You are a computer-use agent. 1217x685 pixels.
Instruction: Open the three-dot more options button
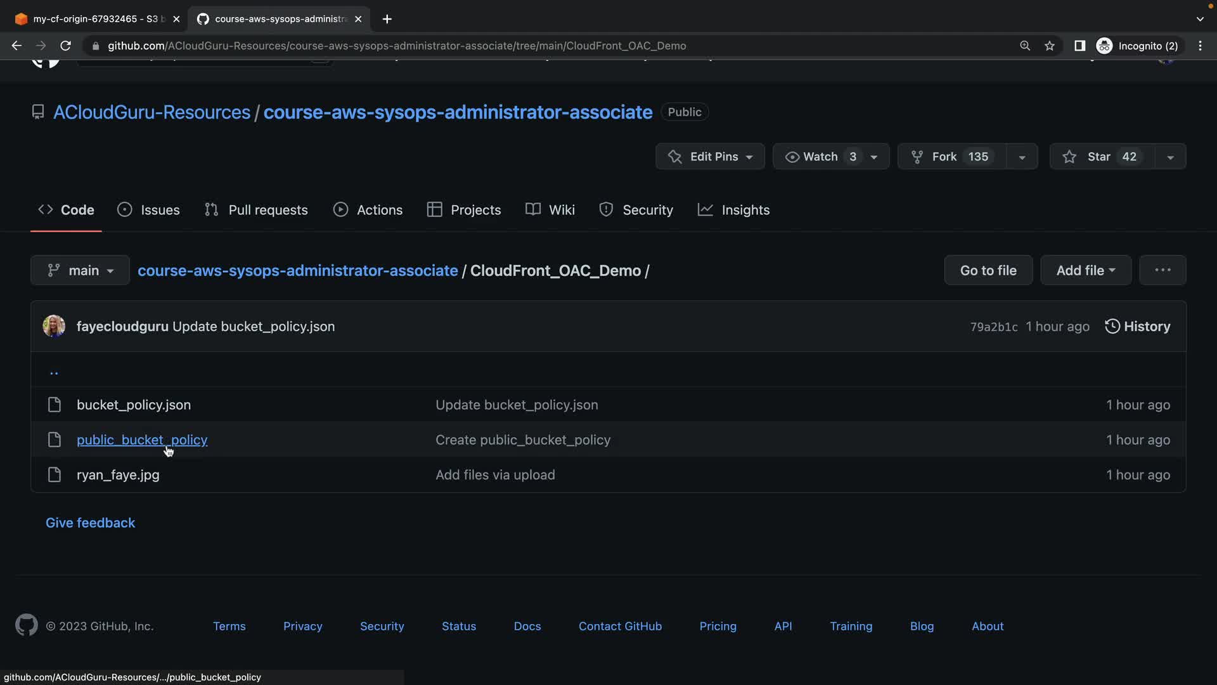coord(1162,270)
